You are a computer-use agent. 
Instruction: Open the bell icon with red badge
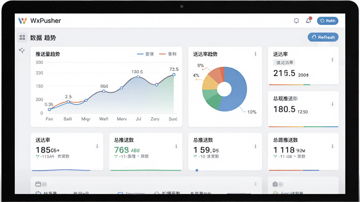coord(309,20)
